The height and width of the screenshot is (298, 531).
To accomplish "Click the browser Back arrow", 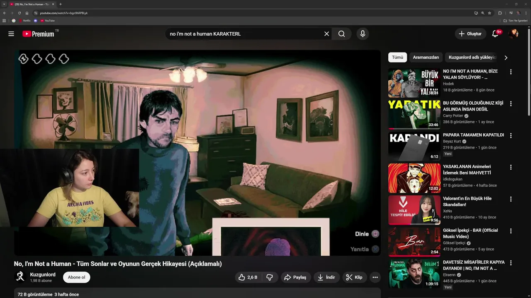I will 5,13.
